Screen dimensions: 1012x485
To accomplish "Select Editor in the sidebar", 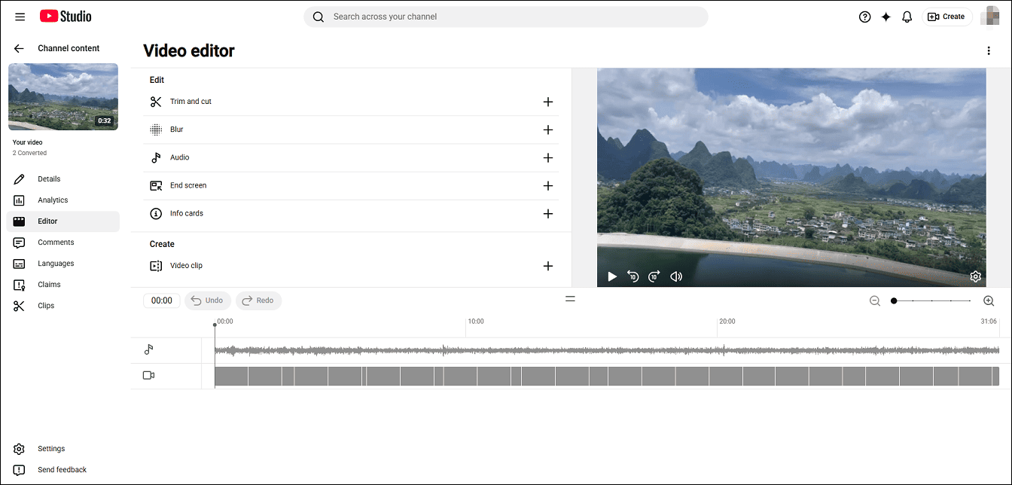I will point(63,221).
